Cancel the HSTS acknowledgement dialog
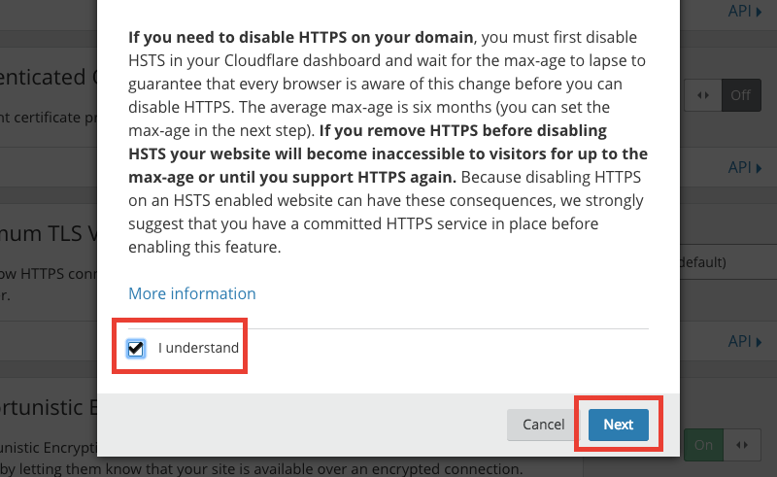Image resolution: width=777 pixels, height=477 pixels. click(543, 425)
